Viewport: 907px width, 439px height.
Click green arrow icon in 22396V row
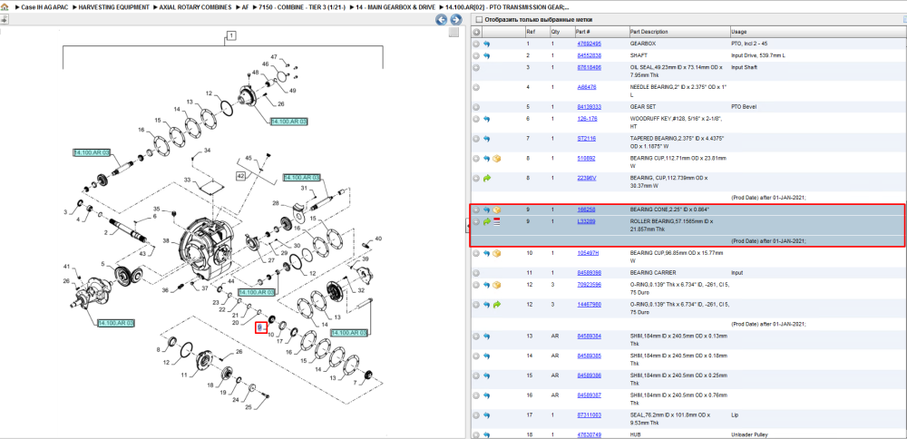(x=486, y=178)
